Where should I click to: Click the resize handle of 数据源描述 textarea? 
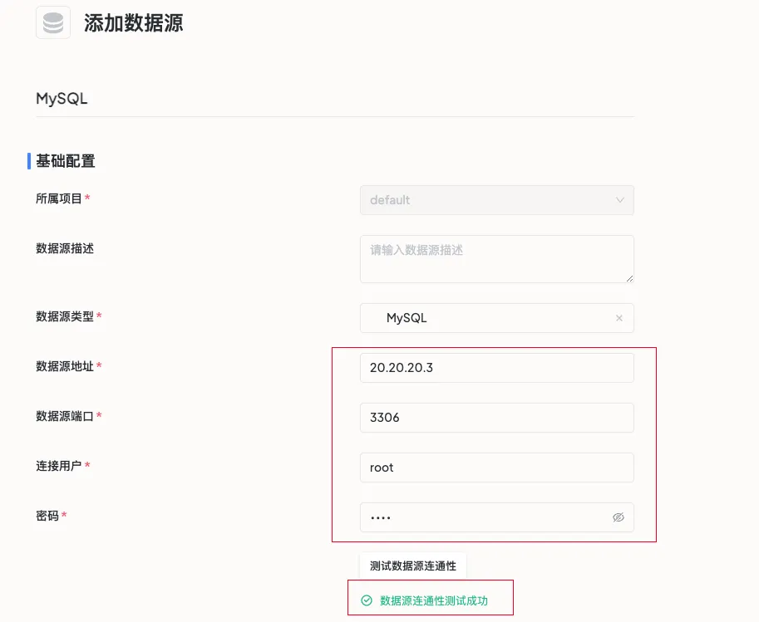pos(629,282)
